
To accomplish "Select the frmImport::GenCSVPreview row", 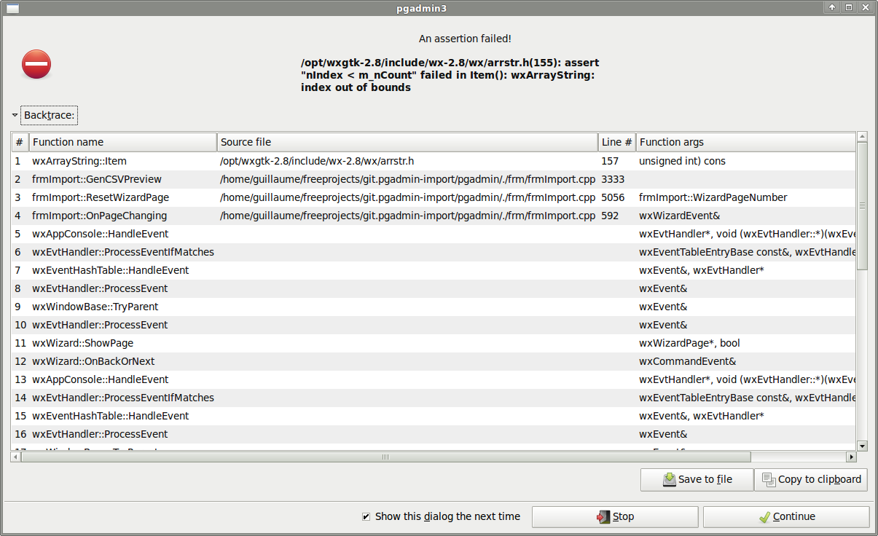I will pos(97,179).
